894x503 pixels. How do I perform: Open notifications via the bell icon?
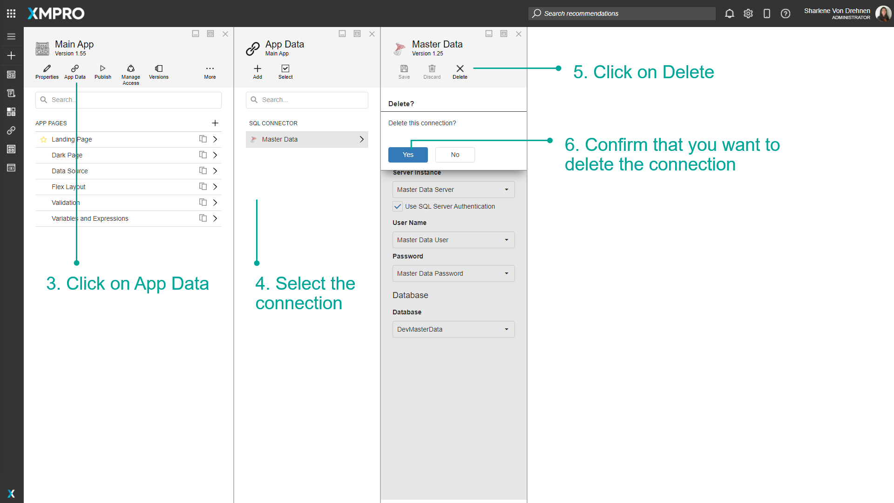pyautogui.click(x=729, y=14)
